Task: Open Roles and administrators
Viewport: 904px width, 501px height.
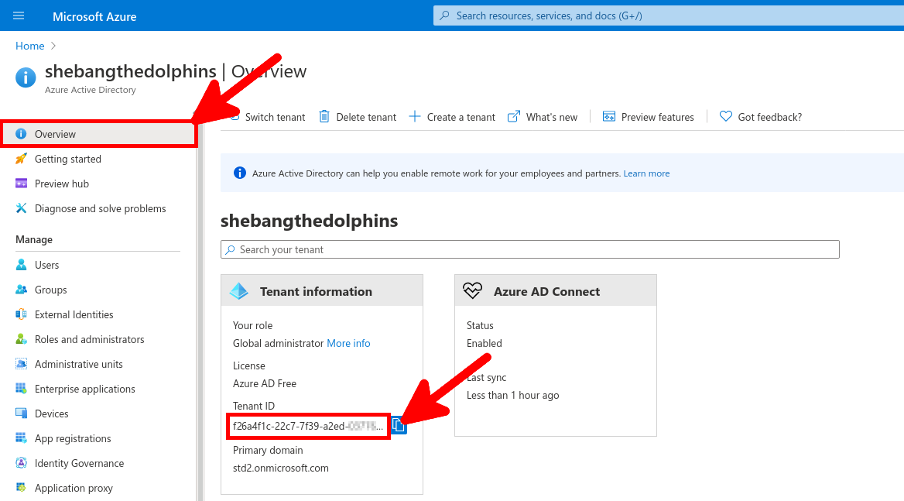Action: click(89, 338)
